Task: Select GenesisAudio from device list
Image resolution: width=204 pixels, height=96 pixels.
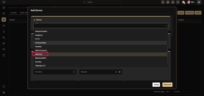Action: point(100,43)
